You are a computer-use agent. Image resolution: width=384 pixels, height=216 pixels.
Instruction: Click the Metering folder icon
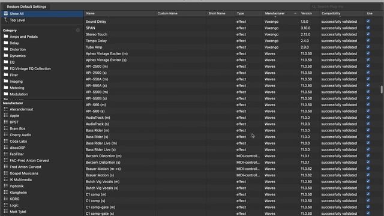[x=6, y=88]
